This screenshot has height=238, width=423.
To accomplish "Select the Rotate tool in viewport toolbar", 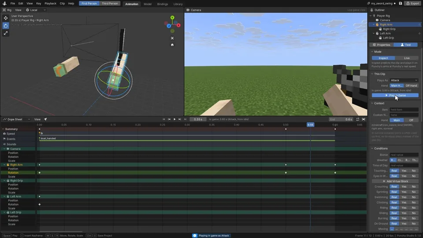I will [6, 26].
